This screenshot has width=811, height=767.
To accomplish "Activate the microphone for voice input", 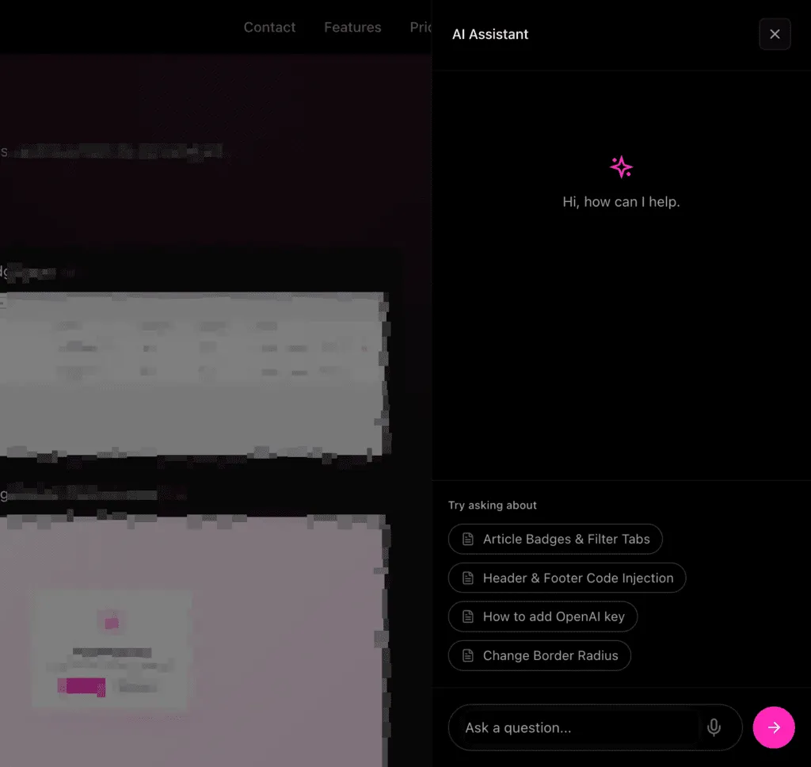I will 714,727.
